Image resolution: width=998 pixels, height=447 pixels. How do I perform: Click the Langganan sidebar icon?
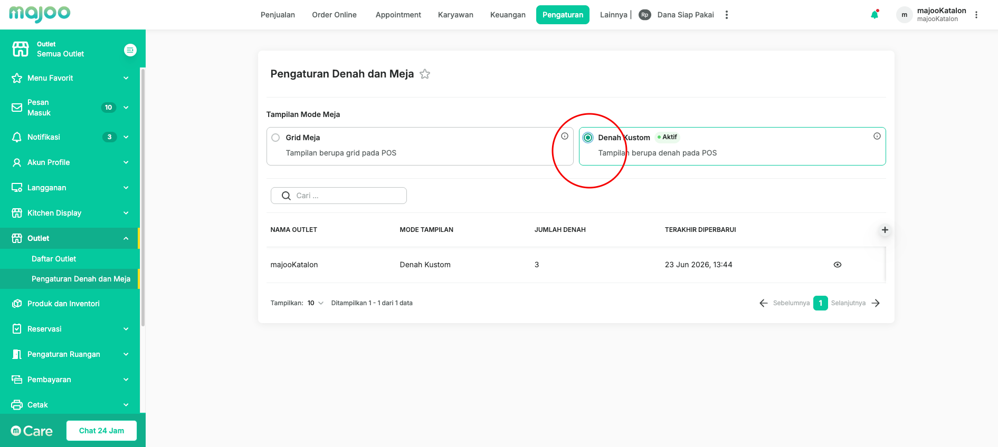point(17,188)
